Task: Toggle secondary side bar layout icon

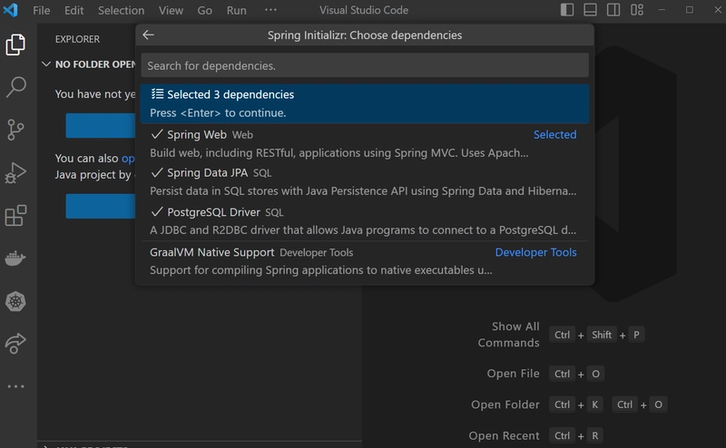Action: click(x=613, y=10)
